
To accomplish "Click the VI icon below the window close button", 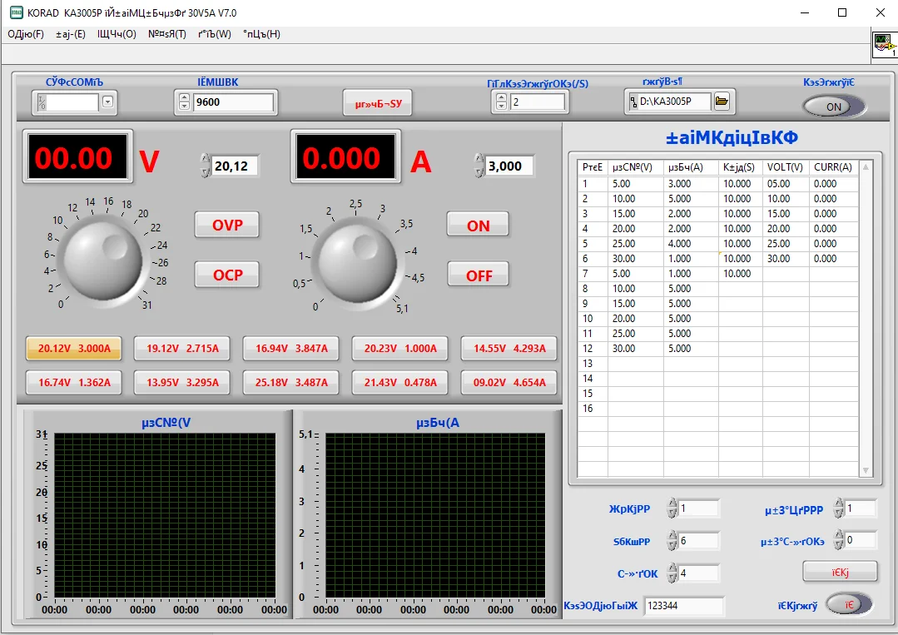I will coord(884,45).
